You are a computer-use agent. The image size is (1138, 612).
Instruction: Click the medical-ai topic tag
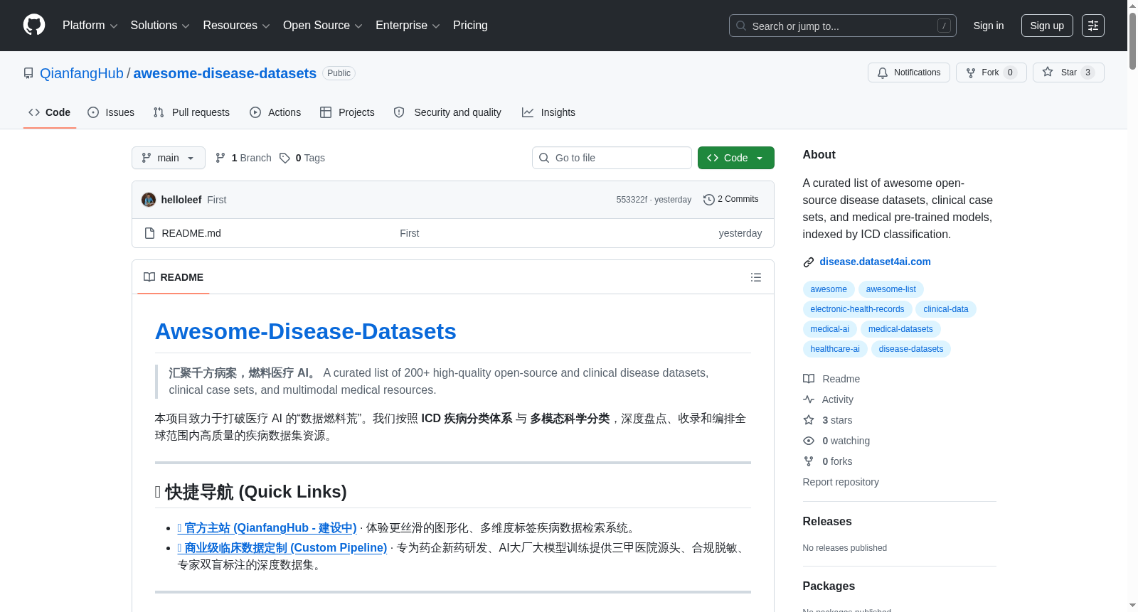click(829, 329)
